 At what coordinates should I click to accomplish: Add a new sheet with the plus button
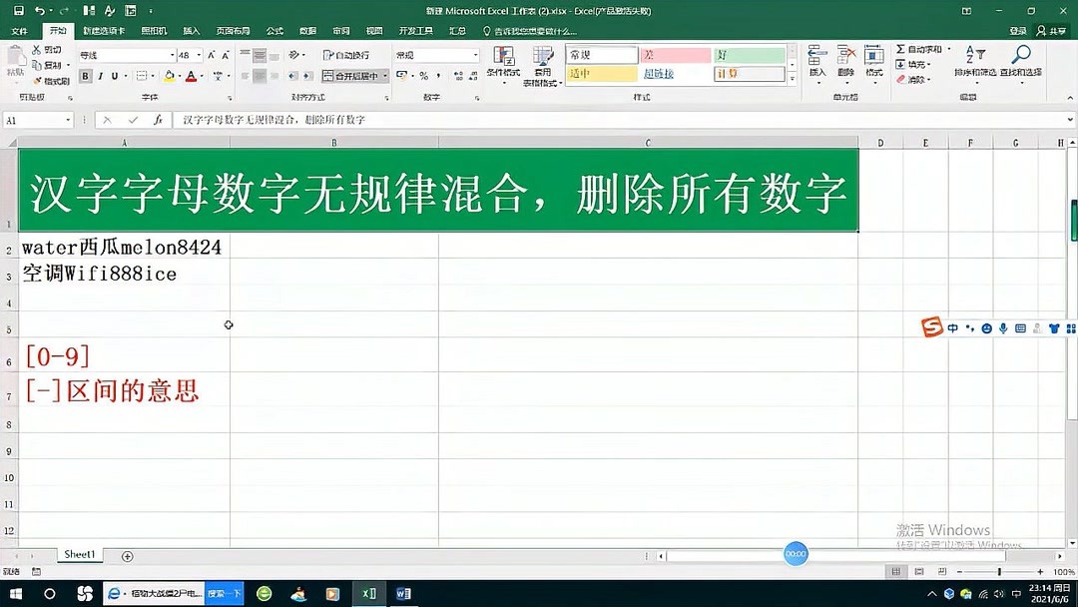pos(127,556)
